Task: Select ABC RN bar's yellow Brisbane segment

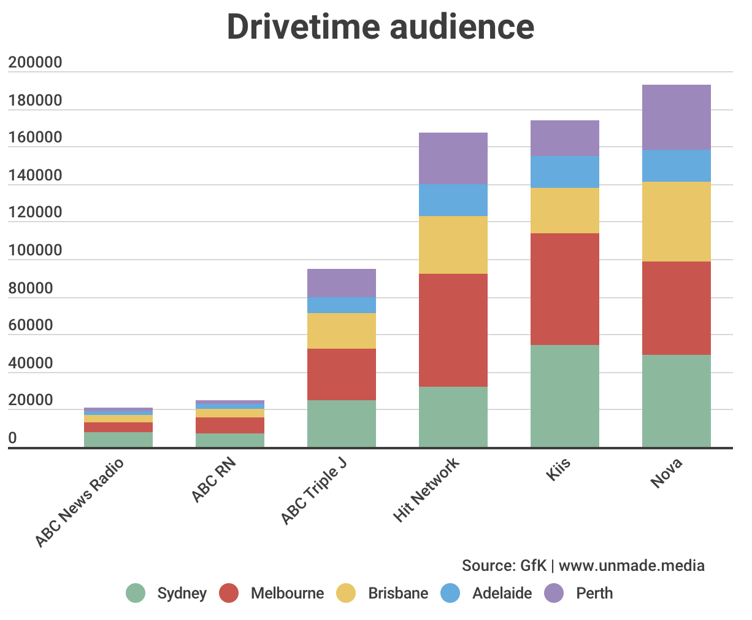Action: (x=230, y=413)
